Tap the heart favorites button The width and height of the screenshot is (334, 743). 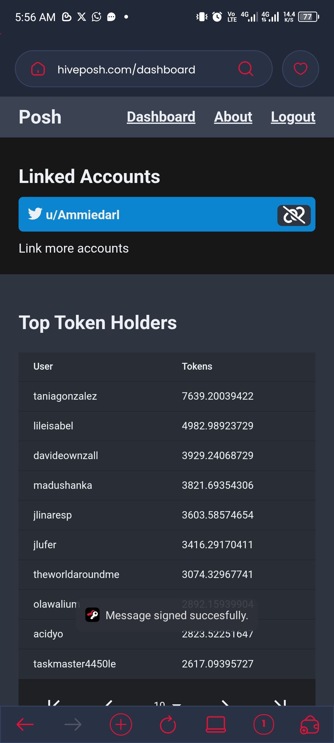(300, 69)
